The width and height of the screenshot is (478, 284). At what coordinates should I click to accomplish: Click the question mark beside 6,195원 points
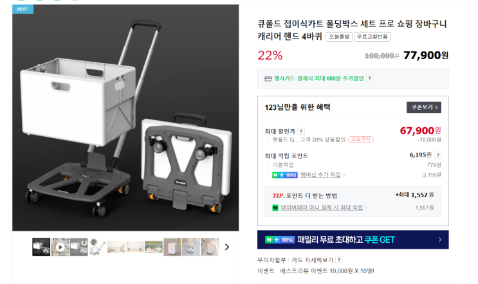pos(437,155)
